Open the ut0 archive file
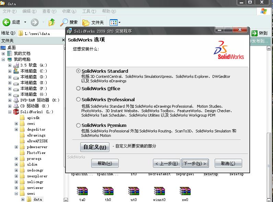 (x=133, y=194)
